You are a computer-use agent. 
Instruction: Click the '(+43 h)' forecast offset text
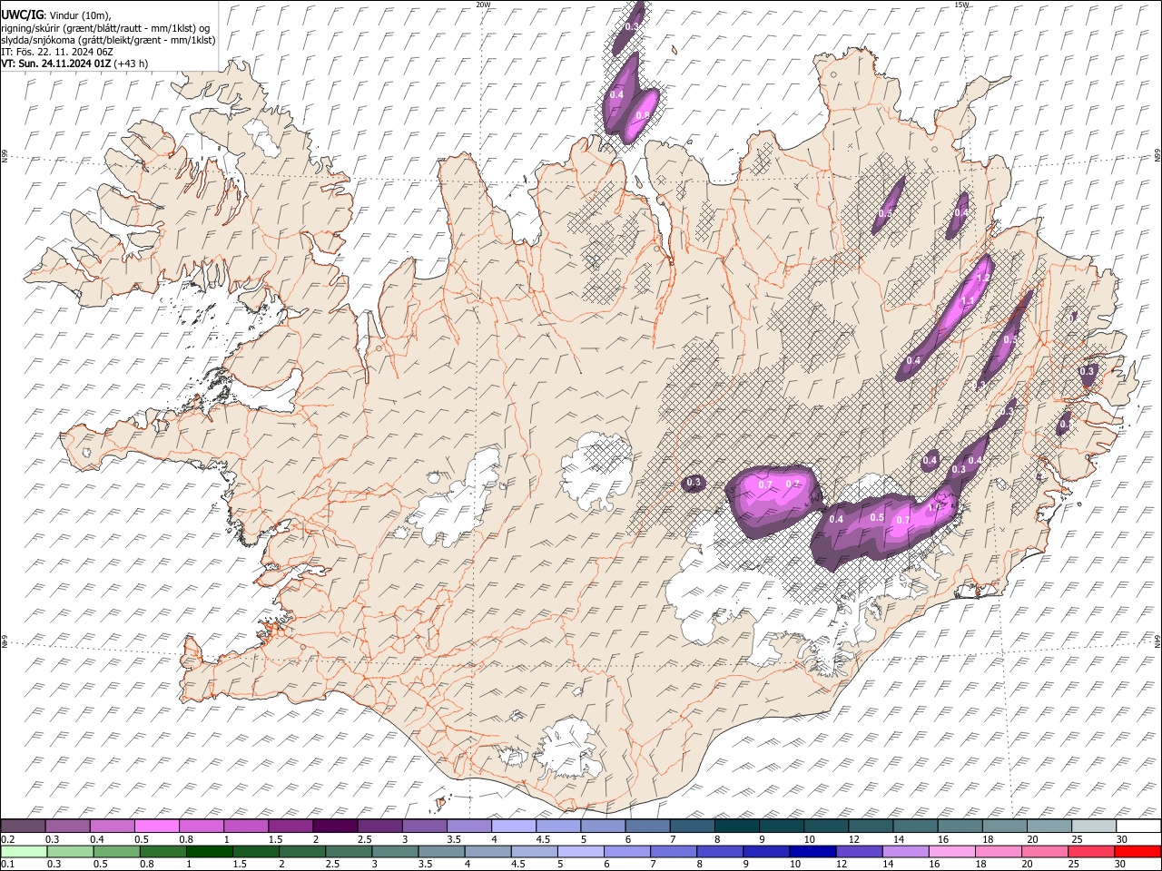pyautogui.click(x=132, y=64)
